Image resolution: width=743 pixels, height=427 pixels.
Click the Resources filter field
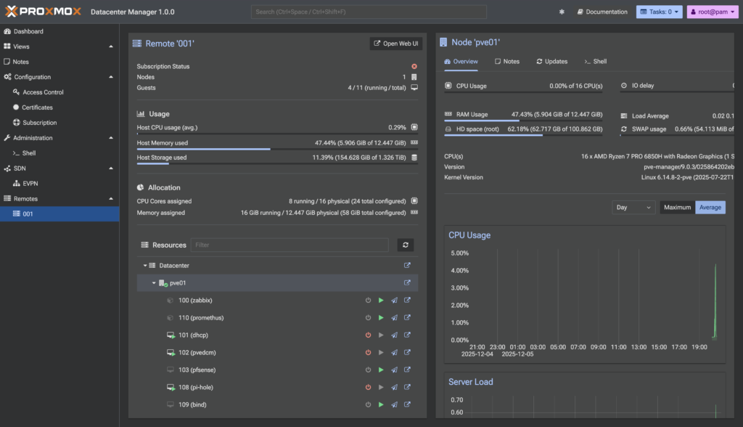click(289, 245)
